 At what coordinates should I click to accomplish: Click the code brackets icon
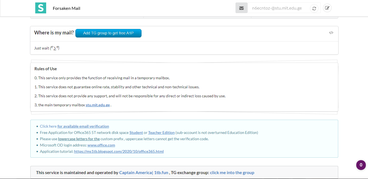coord(331,33)
